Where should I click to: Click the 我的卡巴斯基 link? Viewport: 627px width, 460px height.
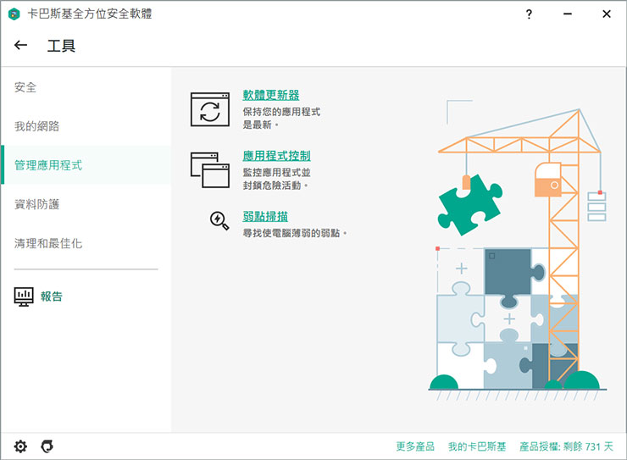pyautogui.click(x=477, y=446)
